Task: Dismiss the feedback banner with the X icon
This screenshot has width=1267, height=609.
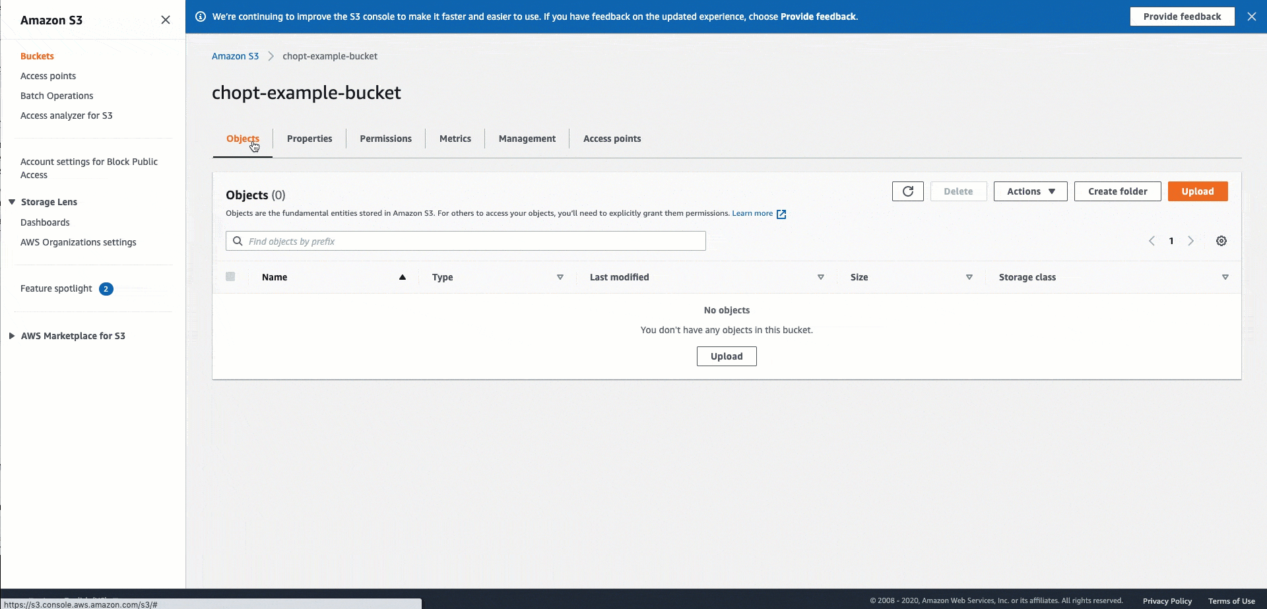Action: [1252, 16]
